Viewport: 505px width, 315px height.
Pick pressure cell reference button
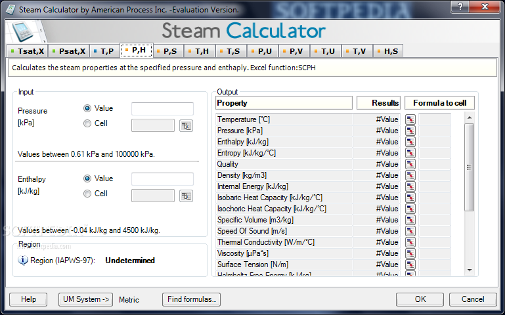(x=186, y=126)
